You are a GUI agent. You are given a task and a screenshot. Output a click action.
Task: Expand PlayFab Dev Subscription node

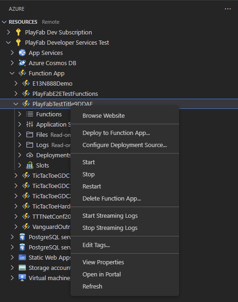click(x=8, y=32)
